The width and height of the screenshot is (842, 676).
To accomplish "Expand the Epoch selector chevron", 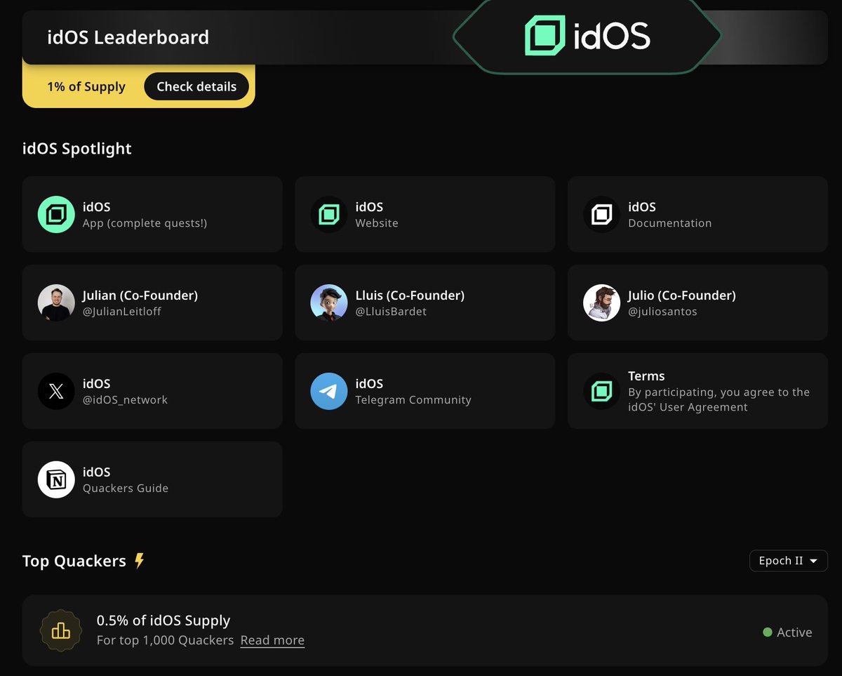I will [813, 561].
